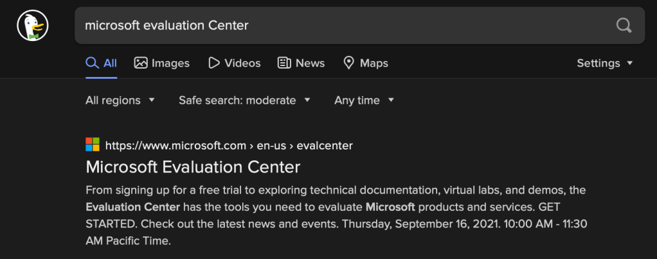Expand the All regions filter
The image size is (657, 259).
pyautogui.click(x=120, y=100)
